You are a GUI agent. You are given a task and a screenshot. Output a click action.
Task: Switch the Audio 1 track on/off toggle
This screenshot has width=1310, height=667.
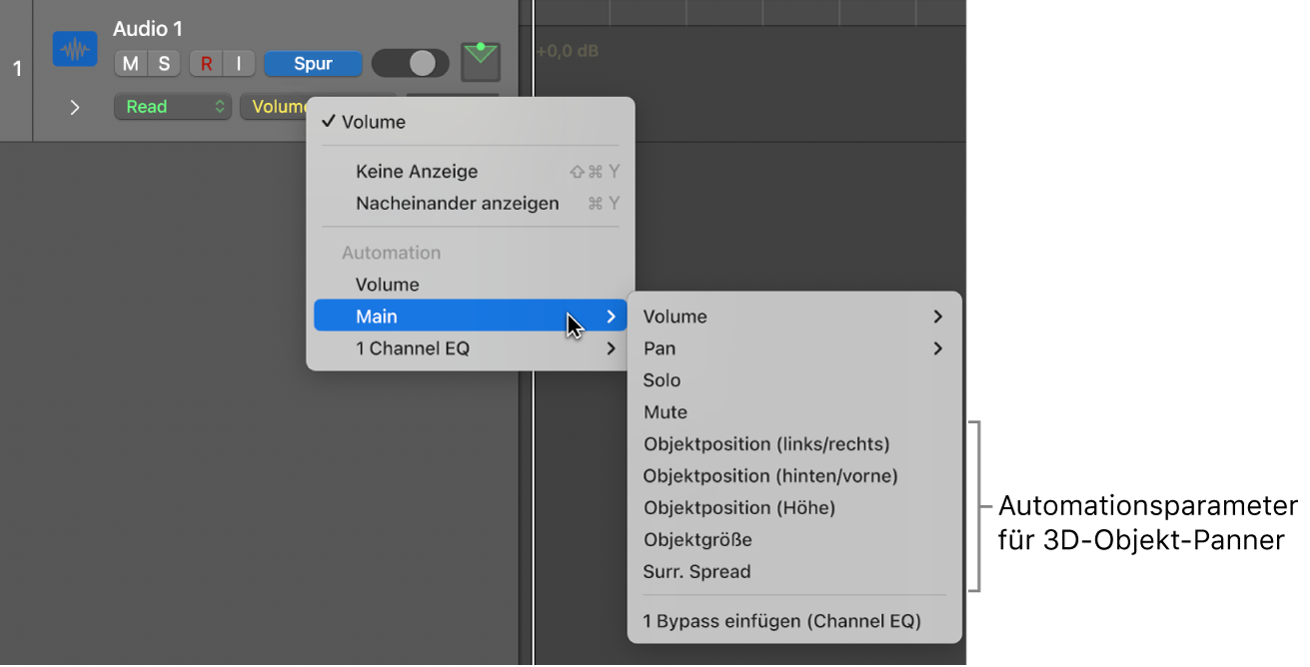click(x=410, y=63)
